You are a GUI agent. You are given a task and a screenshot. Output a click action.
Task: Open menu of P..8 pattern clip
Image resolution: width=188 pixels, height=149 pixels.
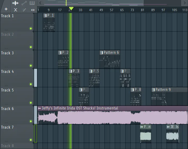coord(132,90)
